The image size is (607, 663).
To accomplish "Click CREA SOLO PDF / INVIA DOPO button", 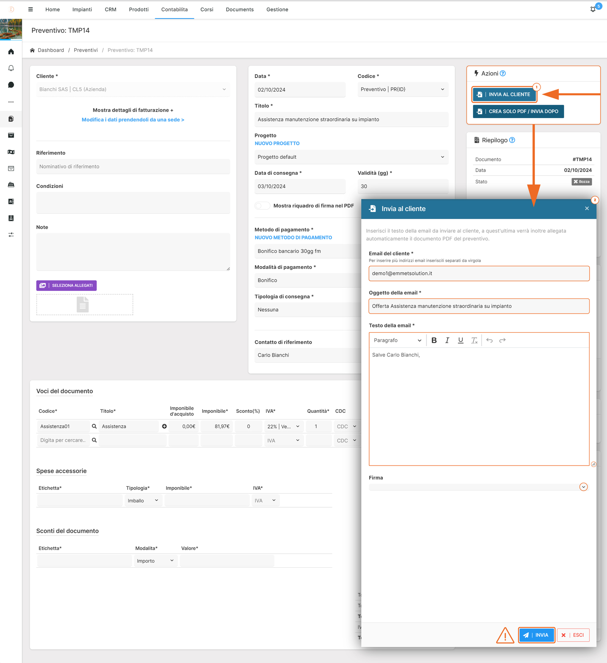I will [x=518, y=111].
